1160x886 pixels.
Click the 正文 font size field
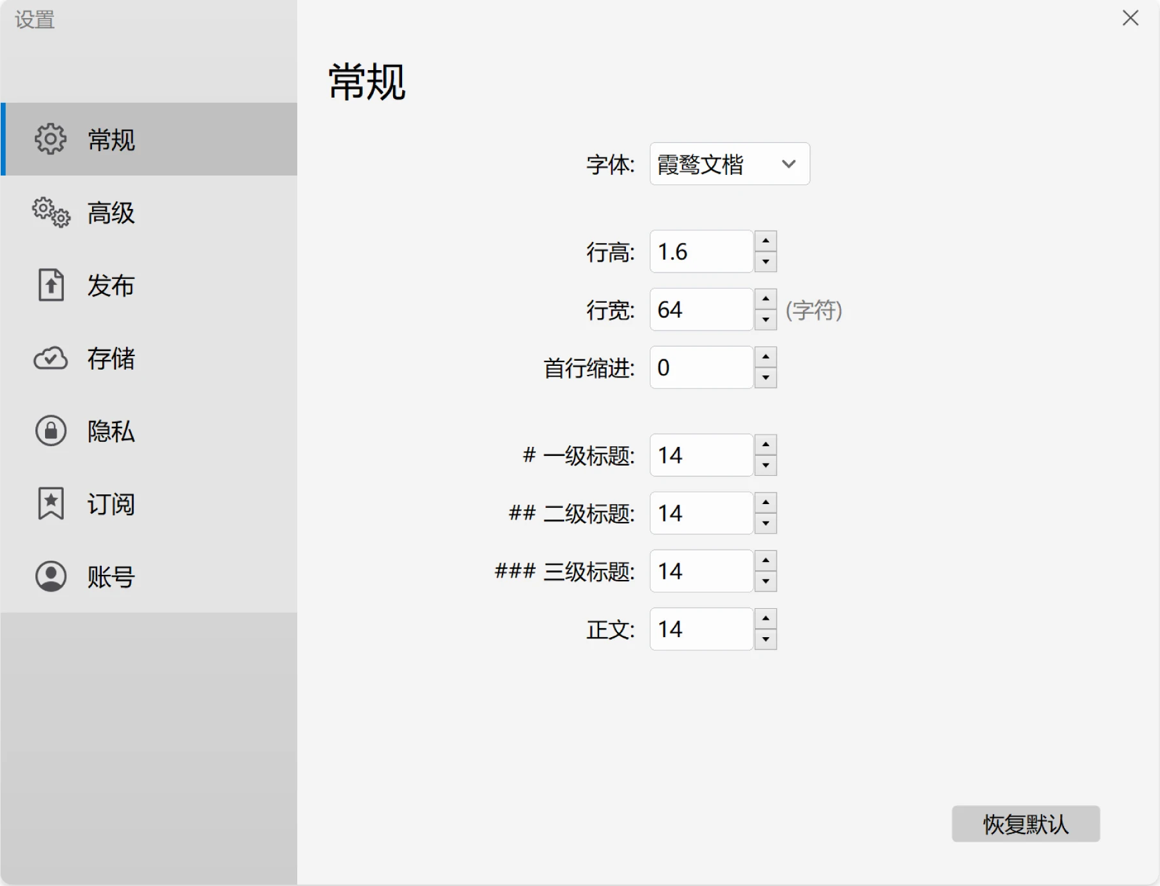(701, 629)
